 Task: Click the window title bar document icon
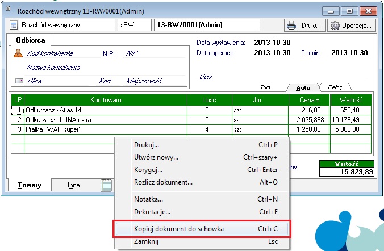[9, 9]
